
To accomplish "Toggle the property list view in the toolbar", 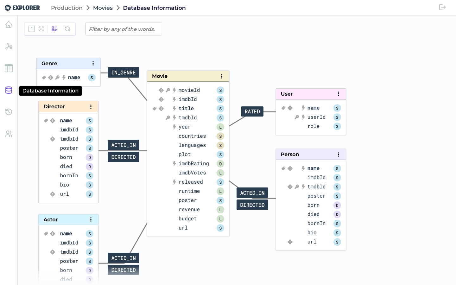I will [54, 29].
